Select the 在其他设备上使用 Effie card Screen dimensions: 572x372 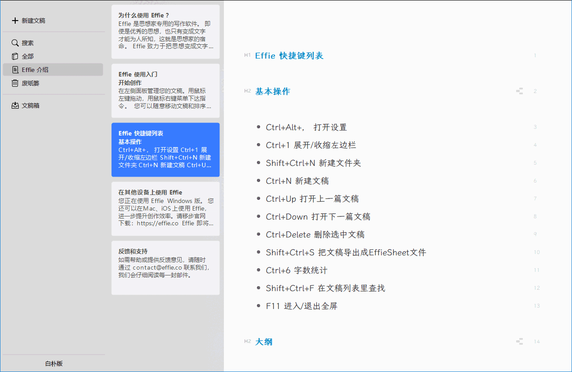tap(165, 208)
